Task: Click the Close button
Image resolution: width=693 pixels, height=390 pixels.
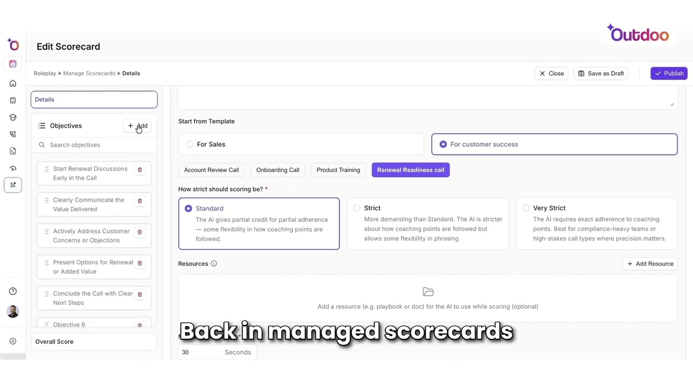Action: click(551, 74)
